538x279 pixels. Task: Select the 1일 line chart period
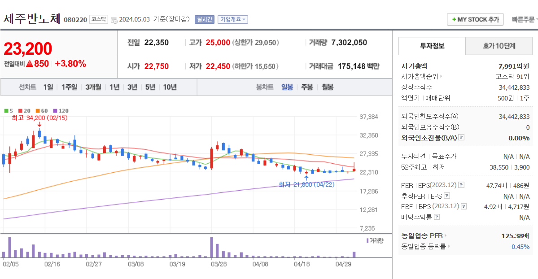(48, 87)
